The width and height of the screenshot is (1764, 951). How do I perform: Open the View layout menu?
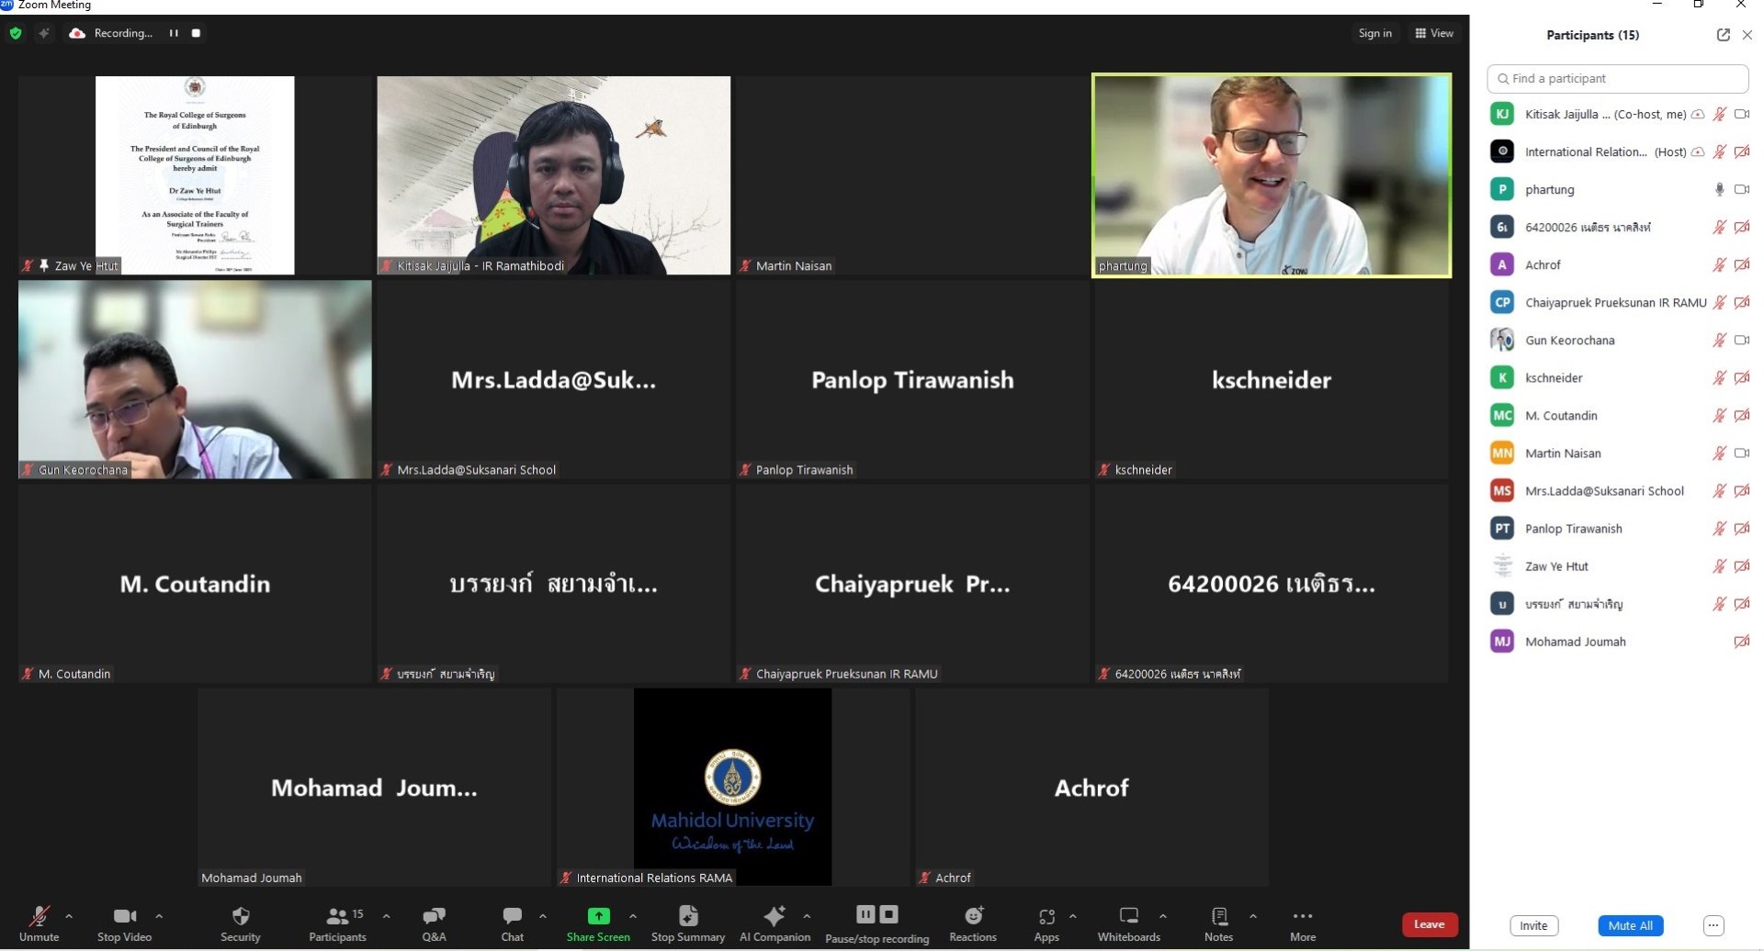1434,33
